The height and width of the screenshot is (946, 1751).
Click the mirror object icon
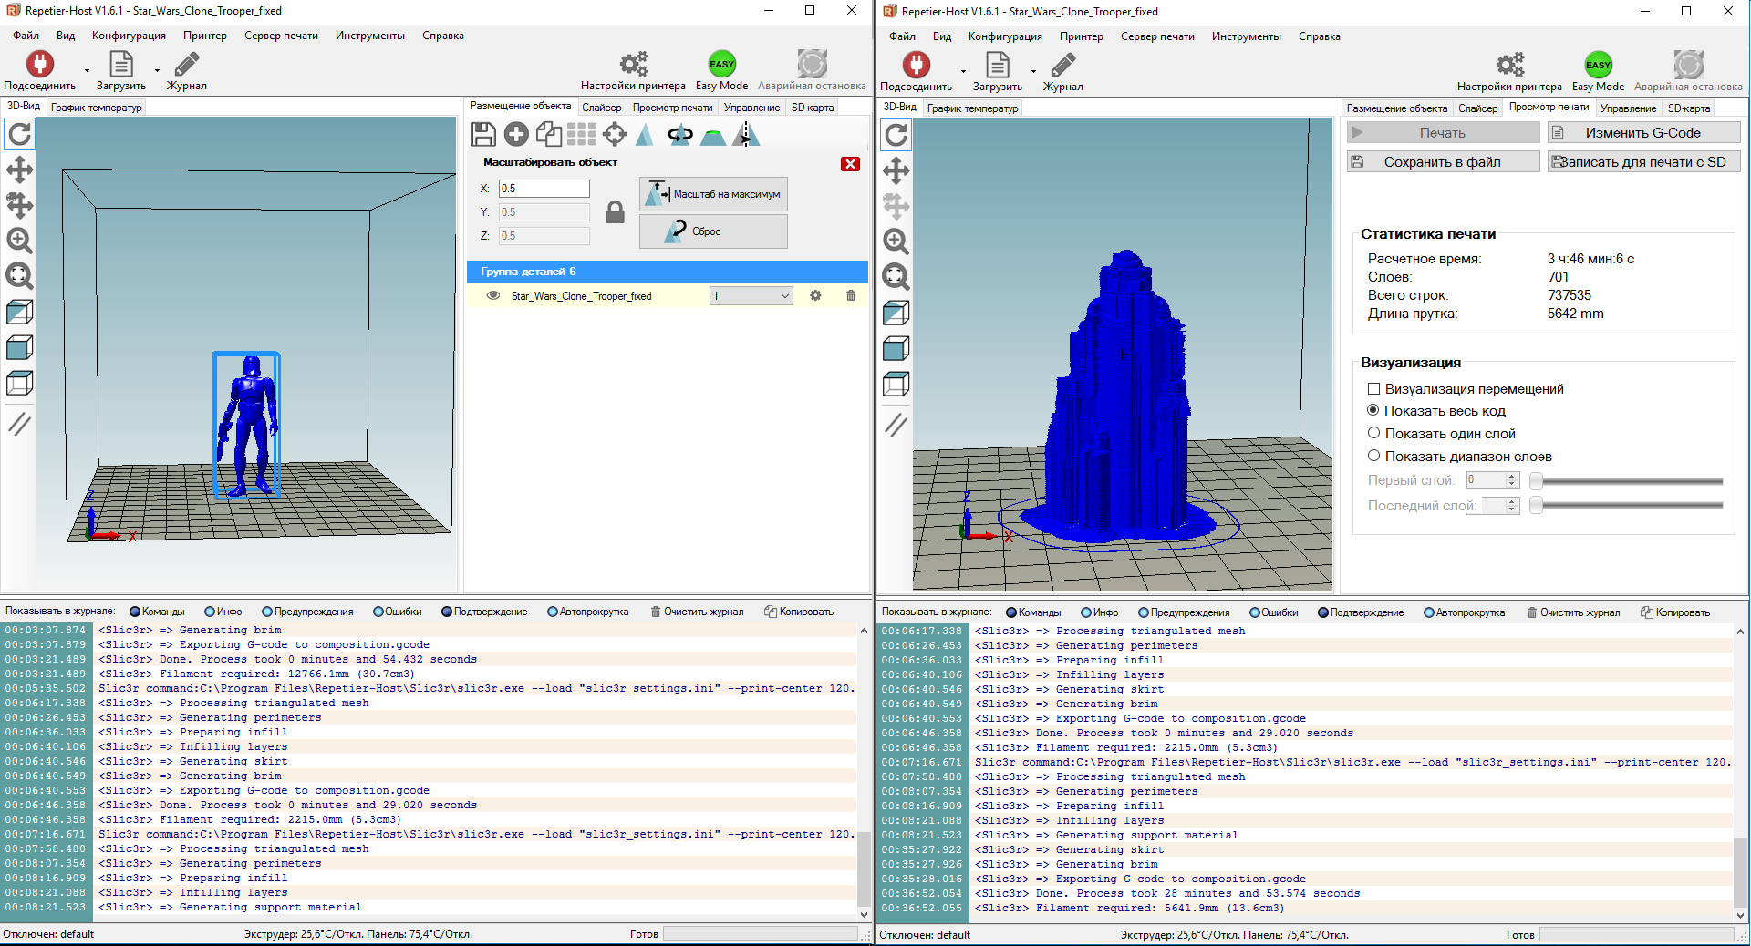point(746,135)
